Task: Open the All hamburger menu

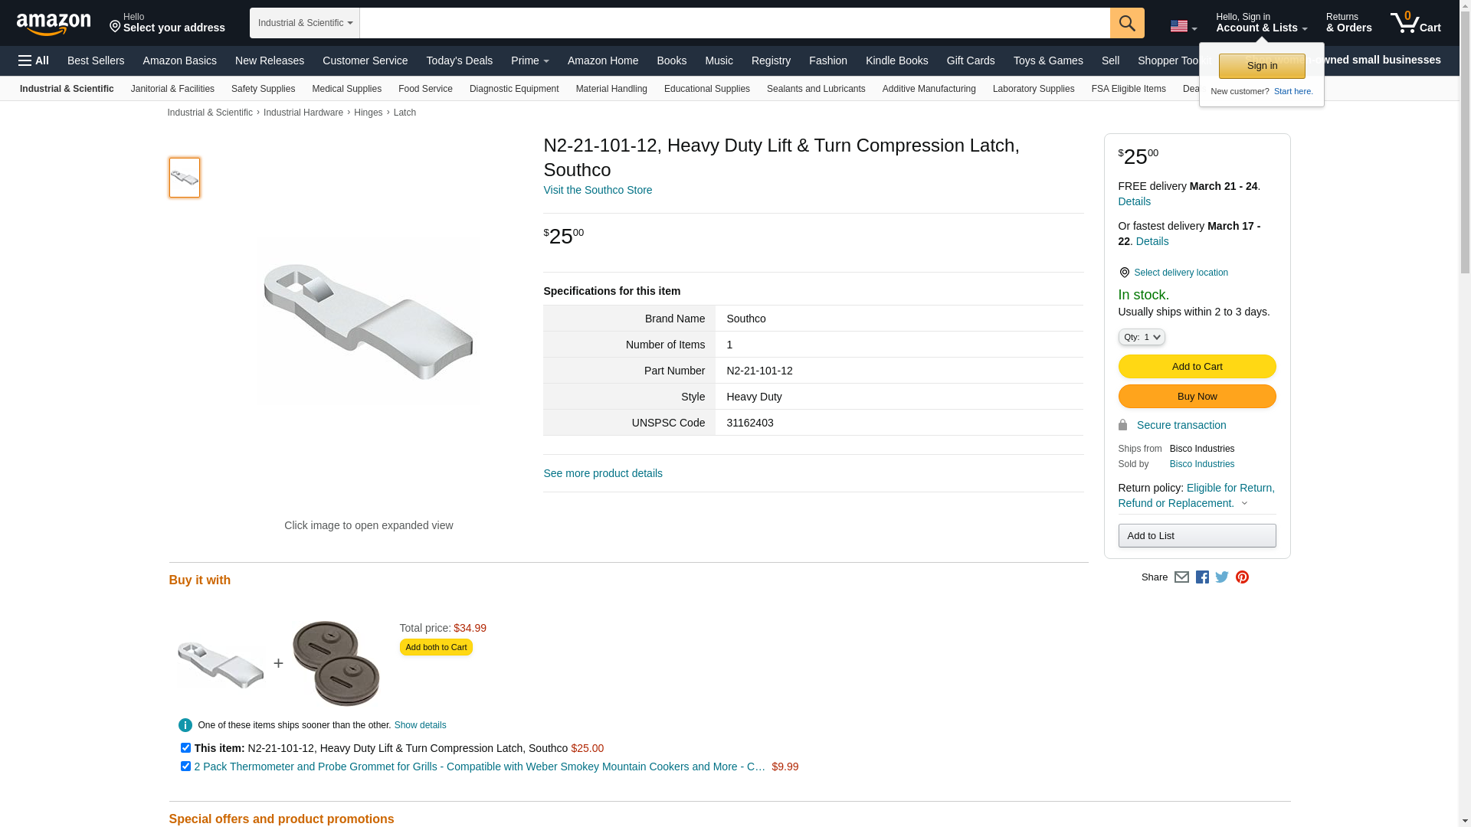Action: [34, 60]
